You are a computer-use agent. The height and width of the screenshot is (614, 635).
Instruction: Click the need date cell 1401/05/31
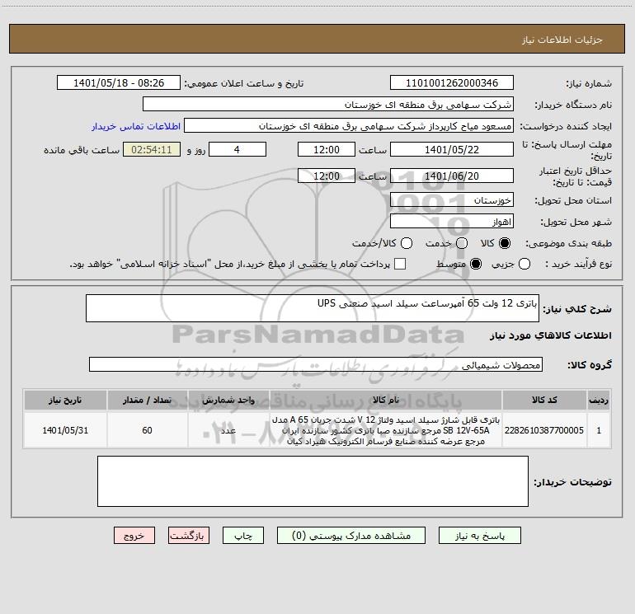point(65,430)
